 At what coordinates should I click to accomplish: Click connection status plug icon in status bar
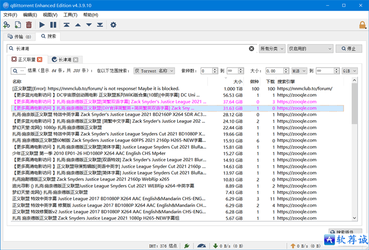tap(187, 246)
